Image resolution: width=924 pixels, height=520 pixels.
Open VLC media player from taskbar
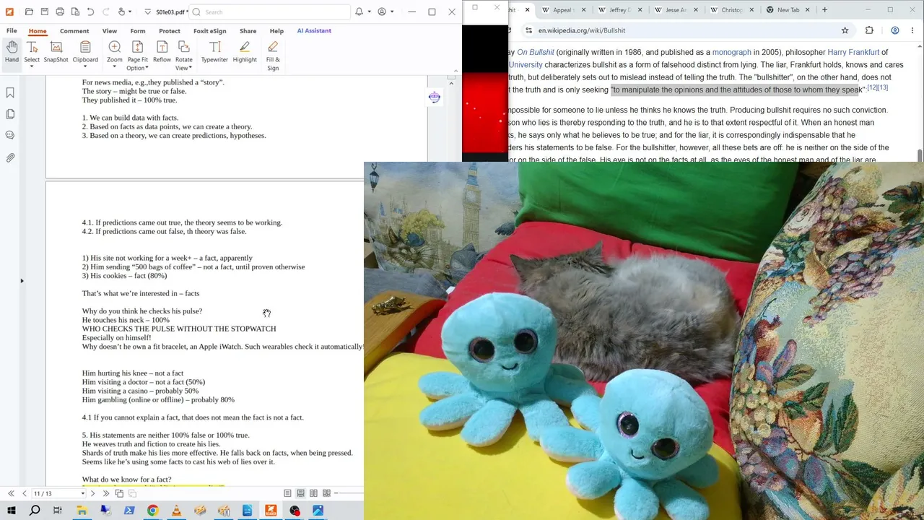tap(176, 511)
